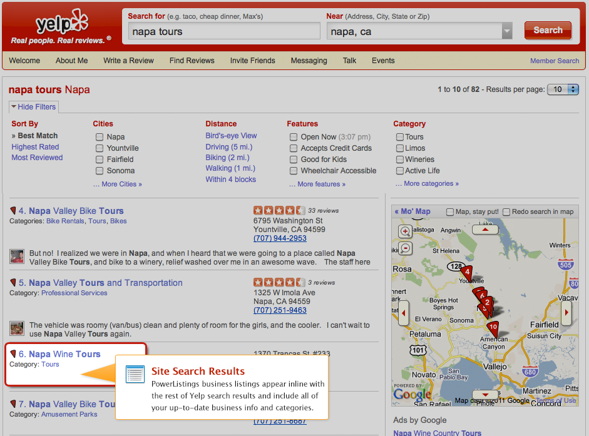Call phone number (707) 944-2953
Screen dimensions: 589x436
280,238
